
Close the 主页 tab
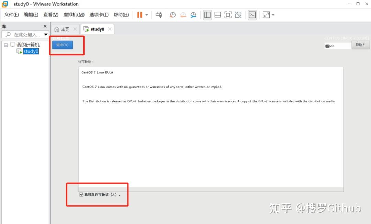coord(75,29)
